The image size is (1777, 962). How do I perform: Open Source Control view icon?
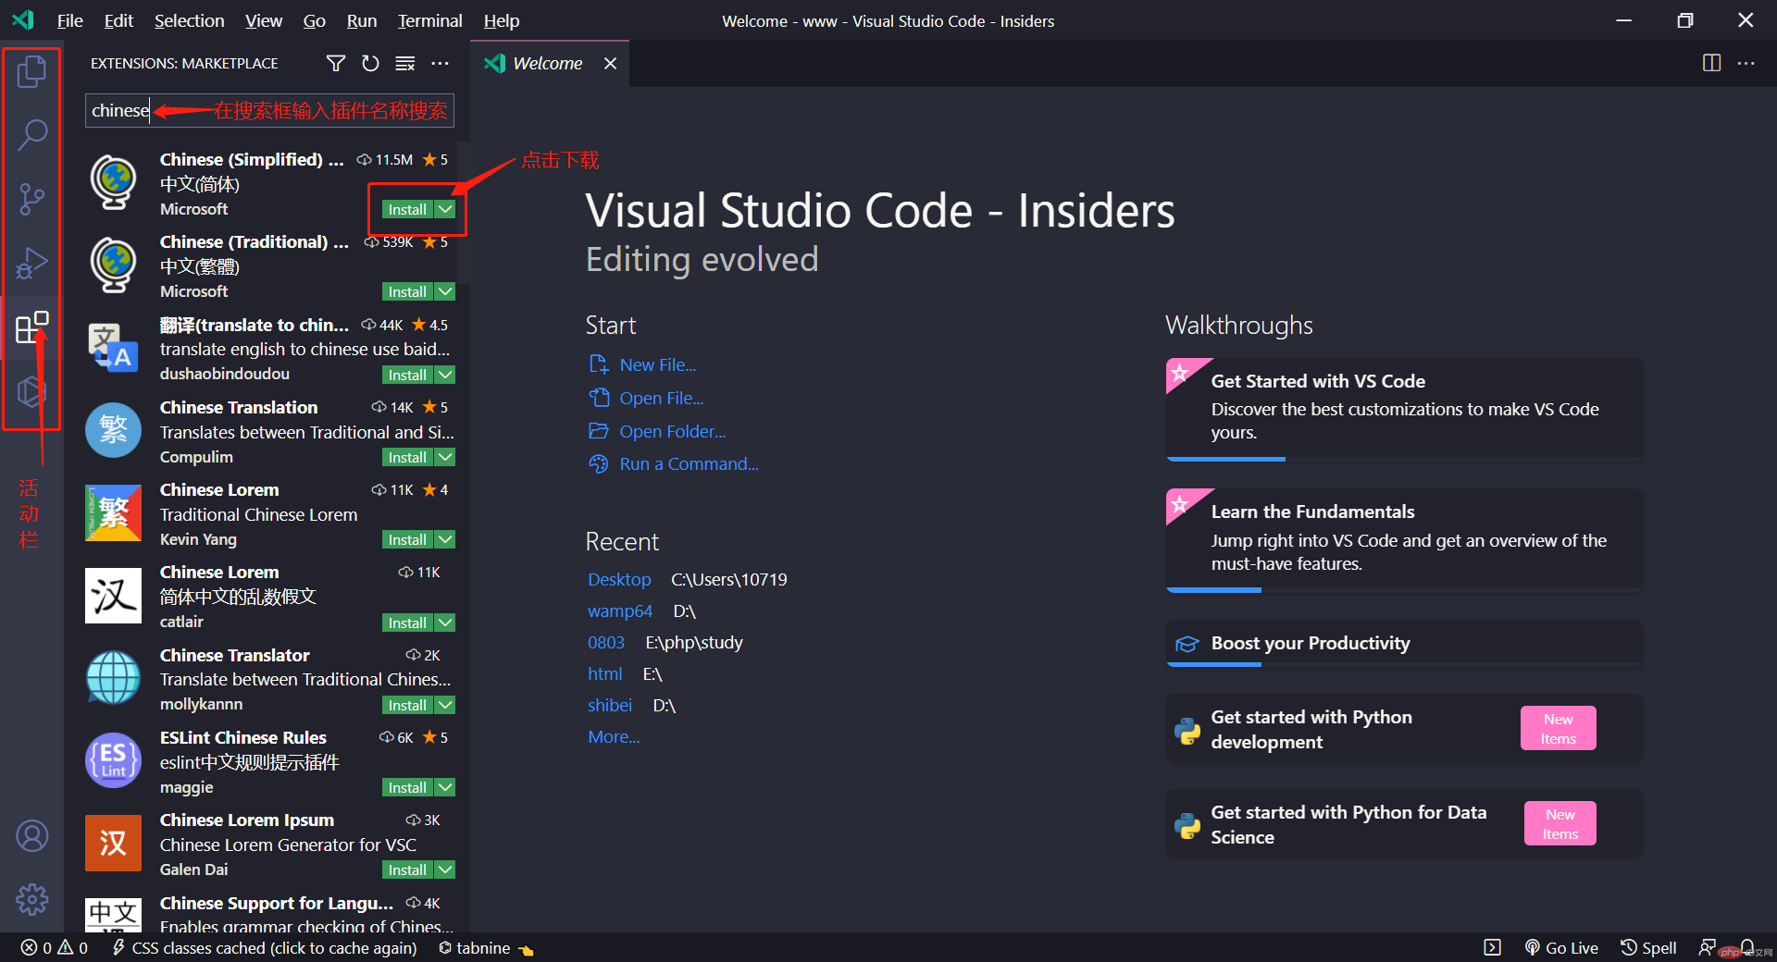31,199
